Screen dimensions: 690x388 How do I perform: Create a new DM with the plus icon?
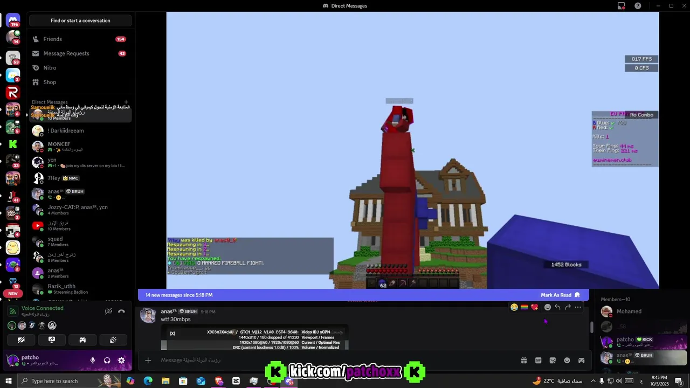pyautogui.click(x=126, y=102)
